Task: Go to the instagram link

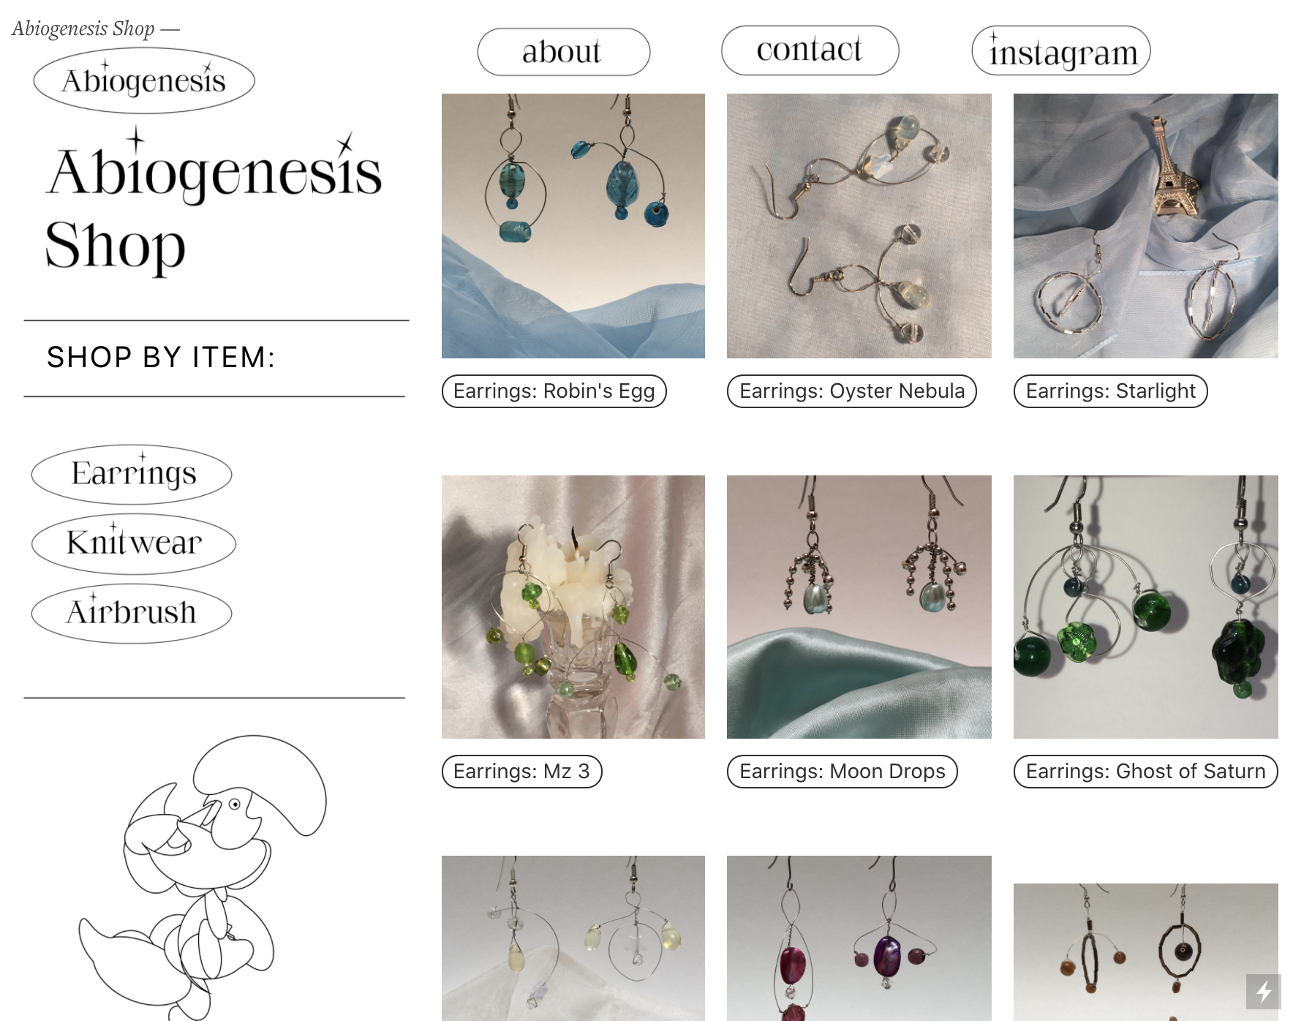Action: pyautogui.click(x=1061, y=50)
